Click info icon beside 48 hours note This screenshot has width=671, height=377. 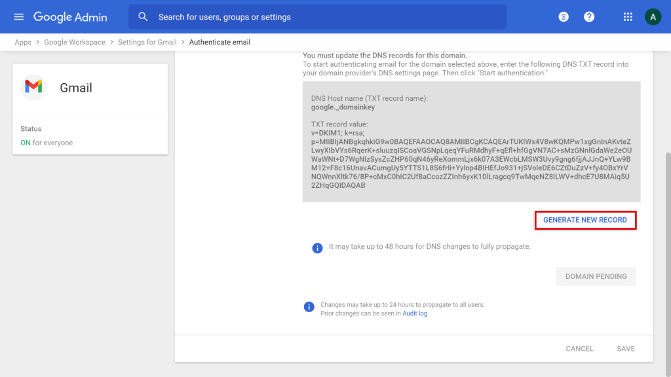click(x=317, y=248)
